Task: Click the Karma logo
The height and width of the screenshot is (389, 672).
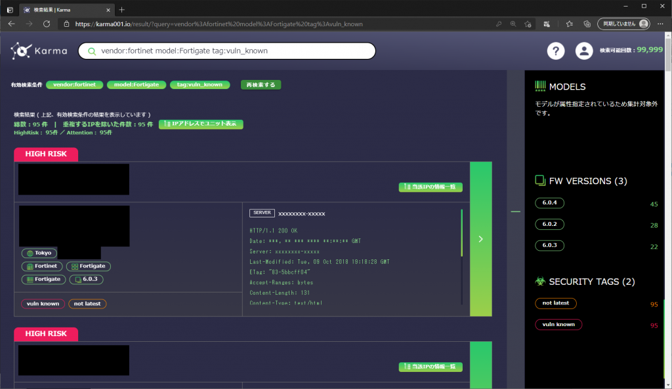Action: (x=39, y=51)
